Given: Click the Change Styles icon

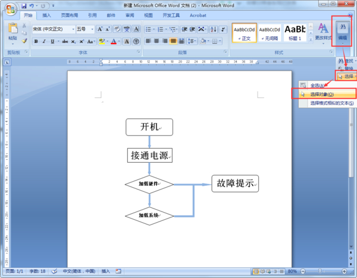Looking at the screenshot, I should 323,31.
